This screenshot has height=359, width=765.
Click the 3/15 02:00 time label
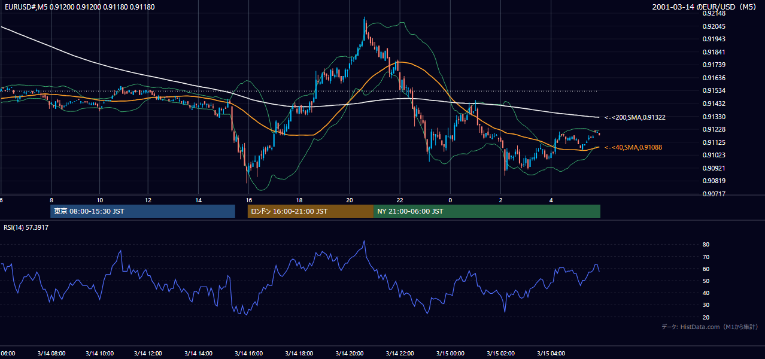click(x=501, y=353)
